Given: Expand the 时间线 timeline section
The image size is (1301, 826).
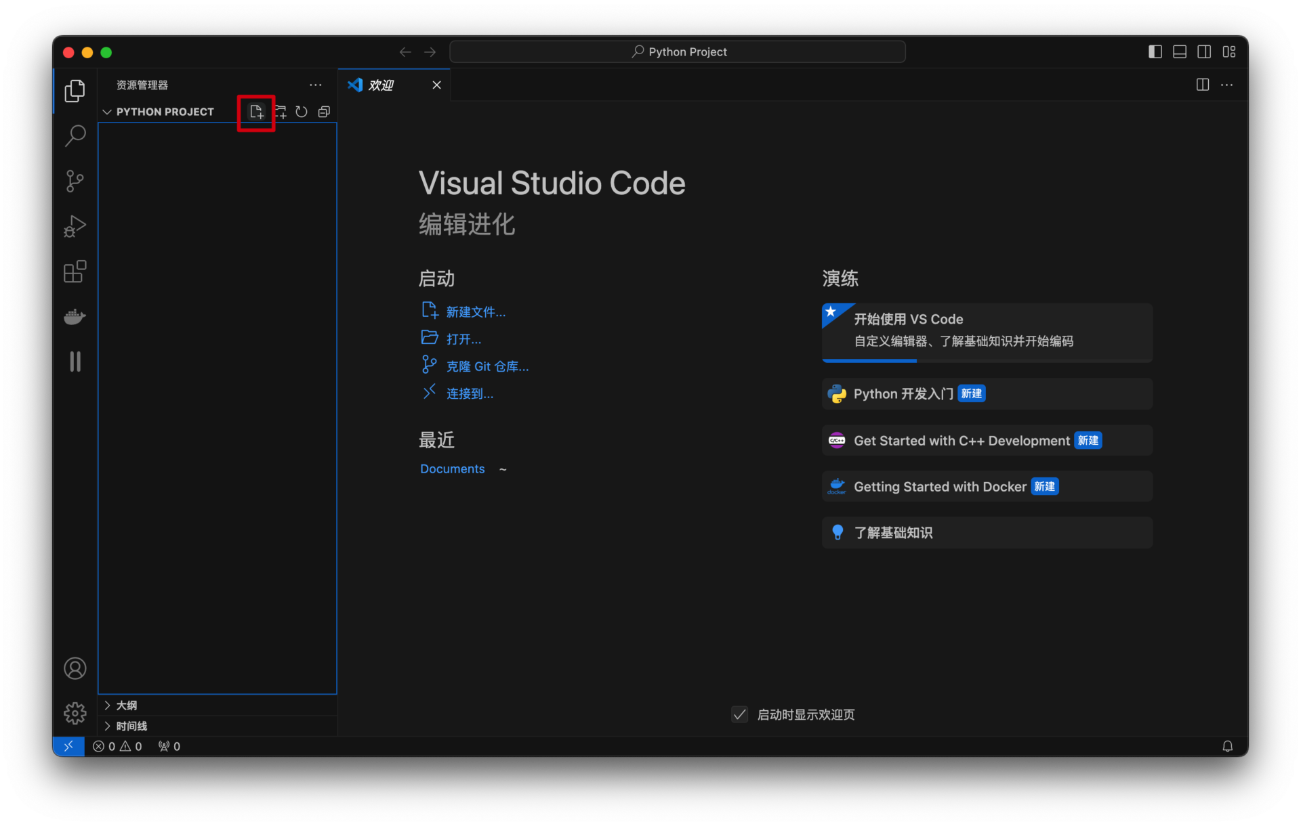Looking at the screenshot, I should tap(217, 726).
